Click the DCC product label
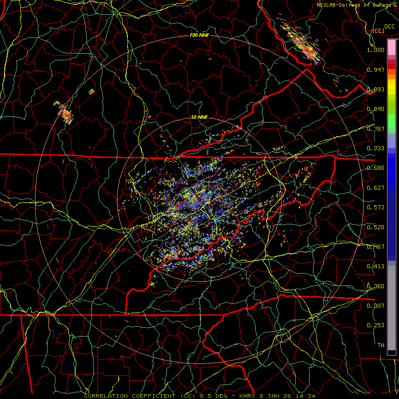Image resolution: width=399 pixels, height=399 pixels. point(389,27)
